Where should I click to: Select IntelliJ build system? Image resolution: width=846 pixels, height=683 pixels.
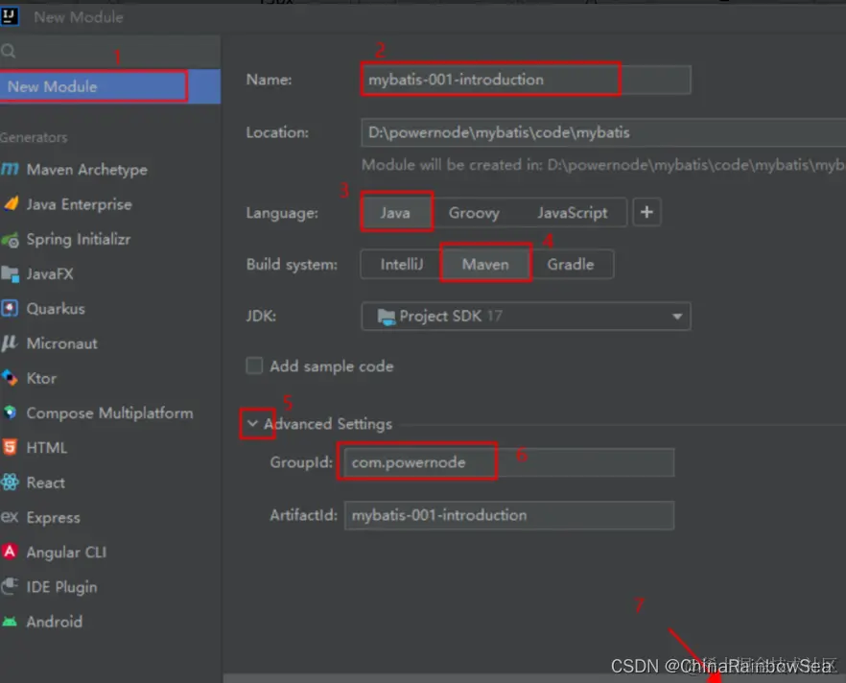tap(401, 265)
